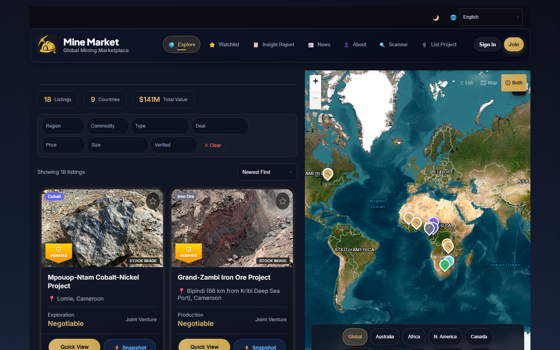560x350 pixels.
Task: Click the globe language icon
Action: click(x=453, y=17)
